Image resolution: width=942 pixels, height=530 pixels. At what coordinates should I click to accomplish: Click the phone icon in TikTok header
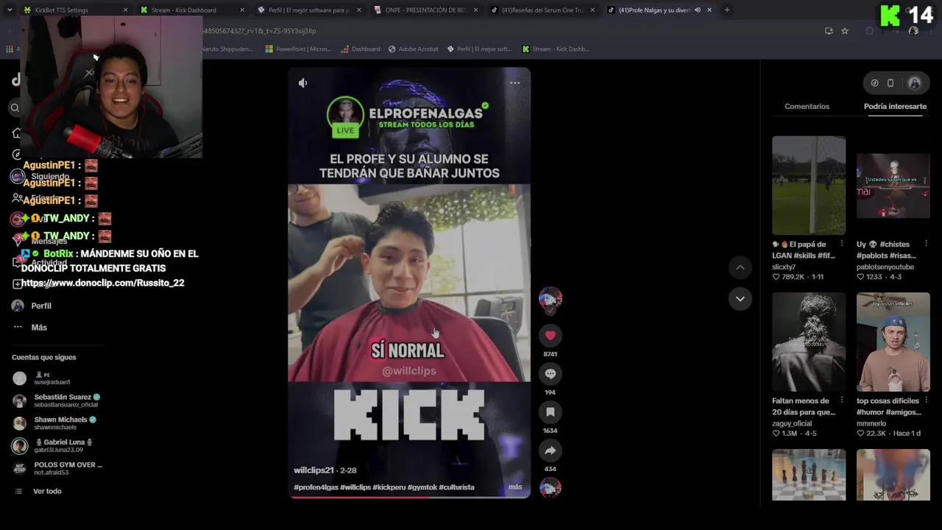pos(890,83)
